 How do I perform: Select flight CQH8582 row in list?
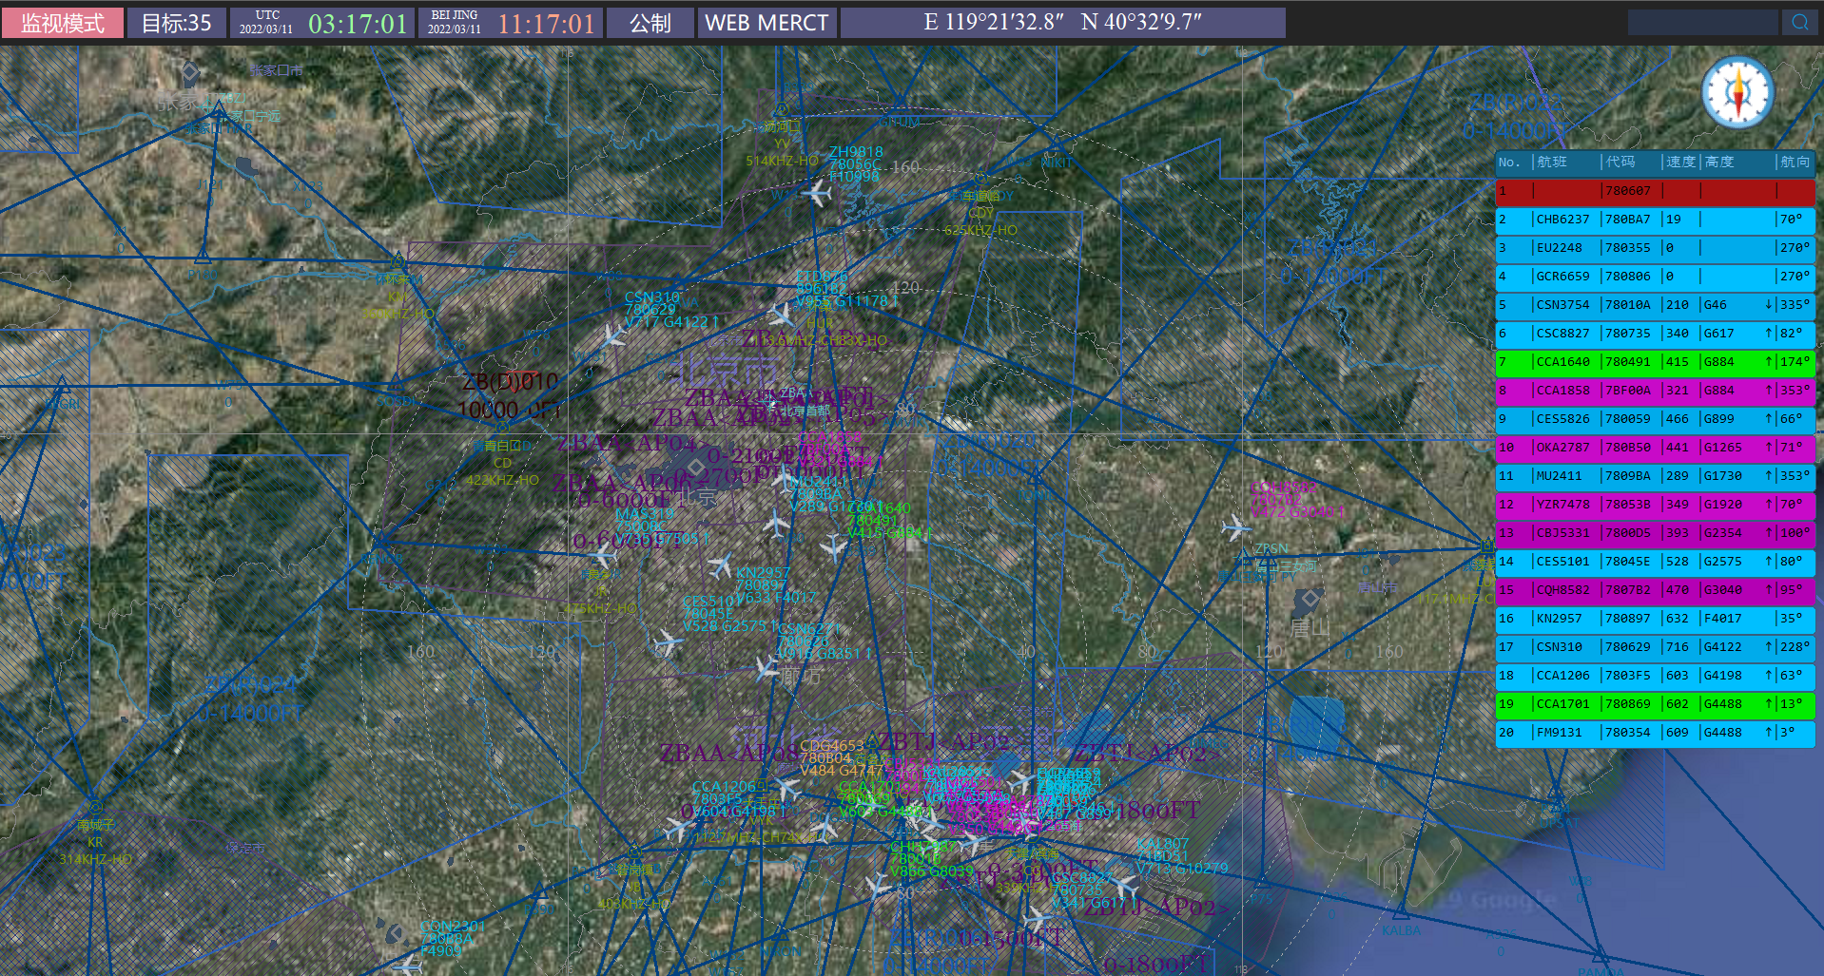1655,590
